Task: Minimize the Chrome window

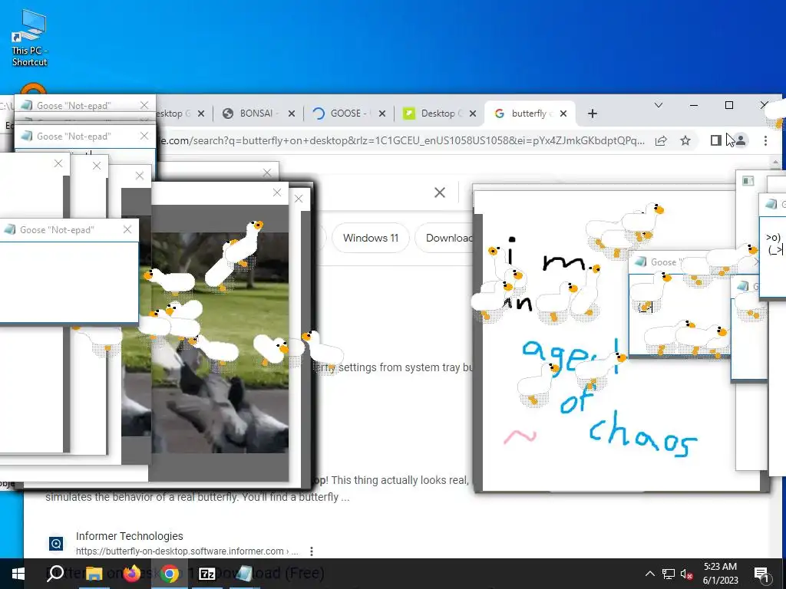Action: (x=694, y=105)
